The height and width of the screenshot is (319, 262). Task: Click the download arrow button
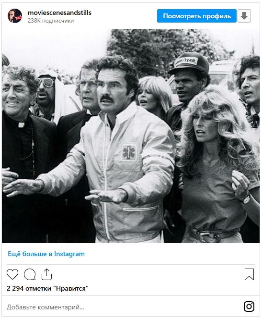pos(244,16)
